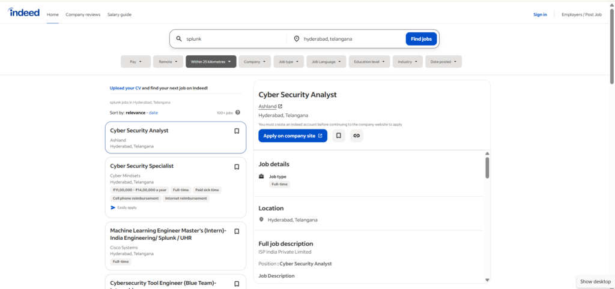
Task: Go to Company reviews tab
Action: (x=83, y=14)
